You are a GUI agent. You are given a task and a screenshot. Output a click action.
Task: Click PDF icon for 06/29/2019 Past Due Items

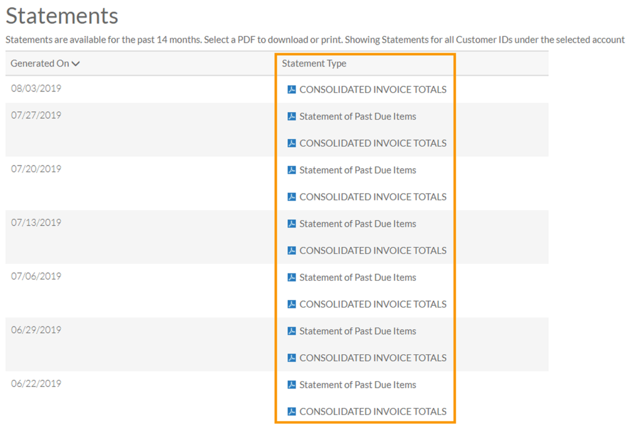pos(292,331)
